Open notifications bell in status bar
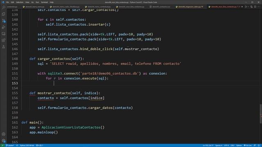 [x=259, y=145]
